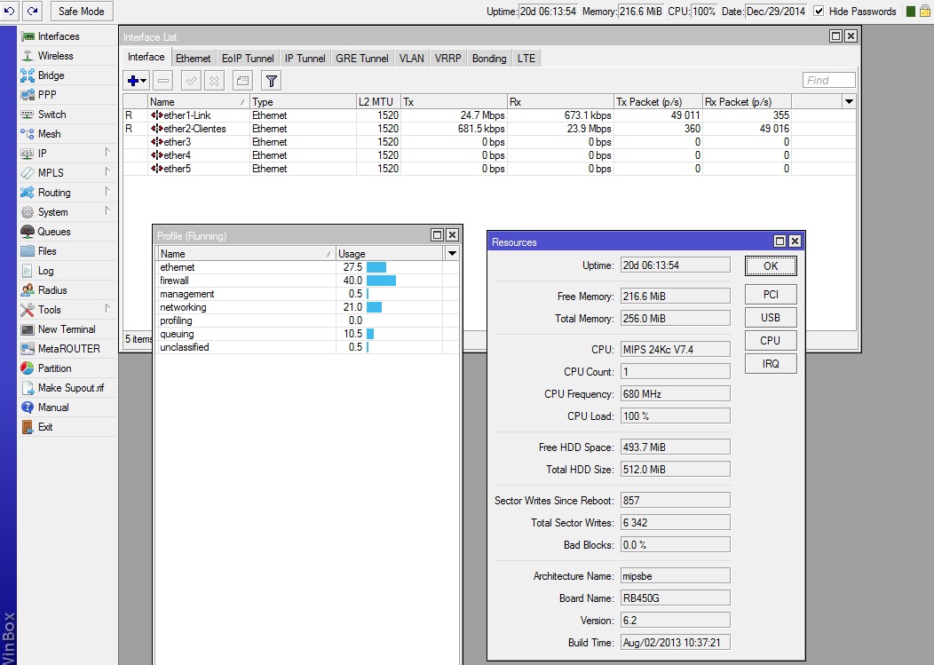Click OK in the Resources window
Viewport: 934px width, 665px height.
point(770,266)
